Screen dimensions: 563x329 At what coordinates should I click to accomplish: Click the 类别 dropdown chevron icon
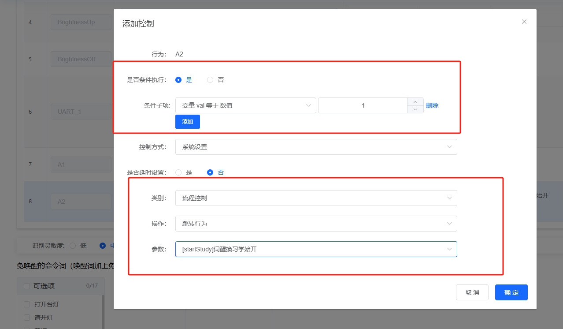[449, 198]
